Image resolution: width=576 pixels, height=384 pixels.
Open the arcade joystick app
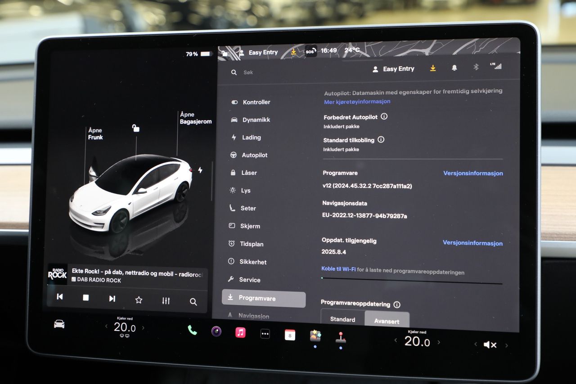[341, 337]
